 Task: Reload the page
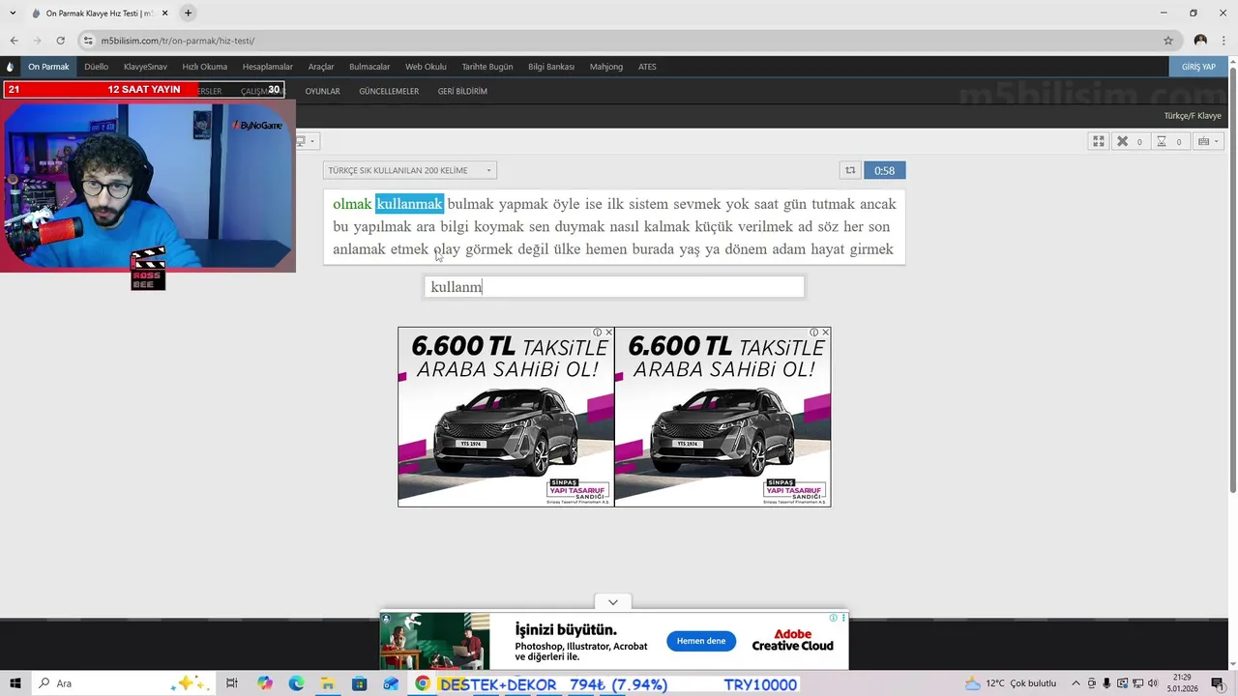[x=60, y=41]
